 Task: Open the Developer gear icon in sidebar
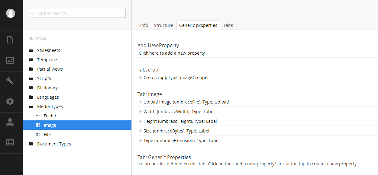pos(10,101)
